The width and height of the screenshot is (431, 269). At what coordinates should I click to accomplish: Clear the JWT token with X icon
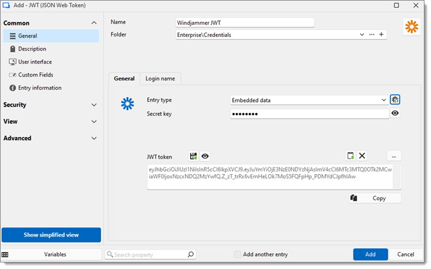362,156
